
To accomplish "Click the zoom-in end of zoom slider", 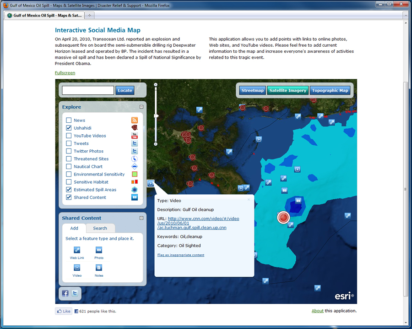I will 156,85.
